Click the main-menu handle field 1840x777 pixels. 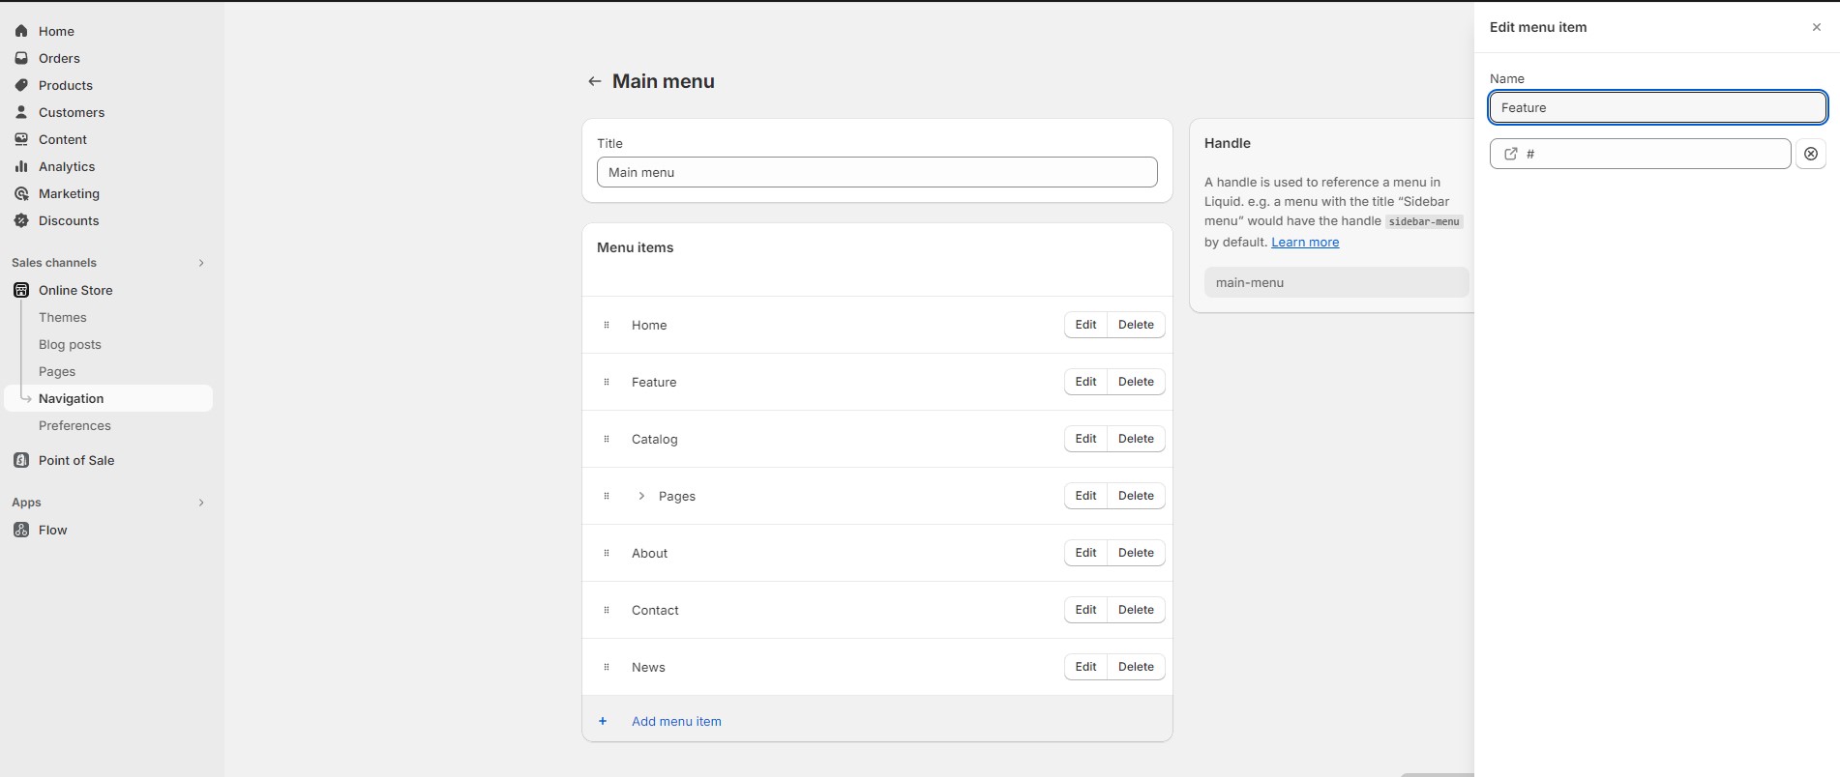point(1336,282)
